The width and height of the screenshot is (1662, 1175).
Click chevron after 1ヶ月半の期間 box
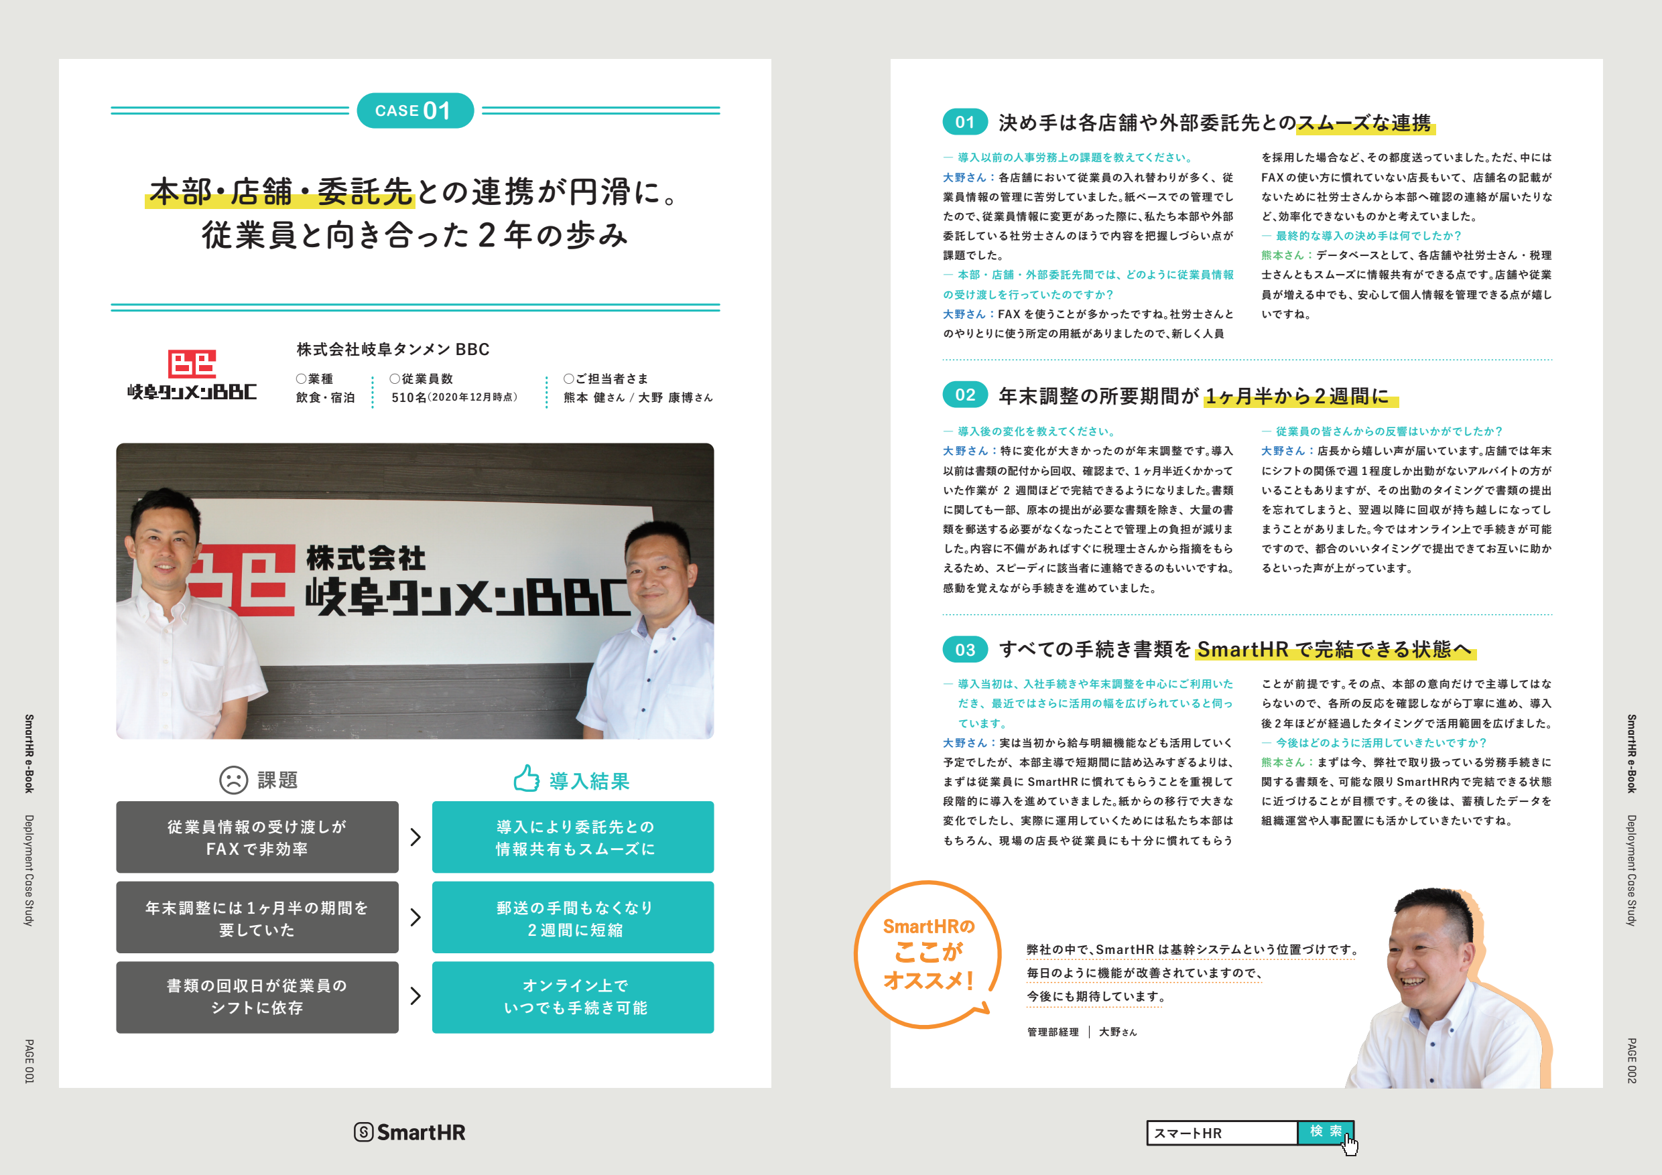pos(415,918)
